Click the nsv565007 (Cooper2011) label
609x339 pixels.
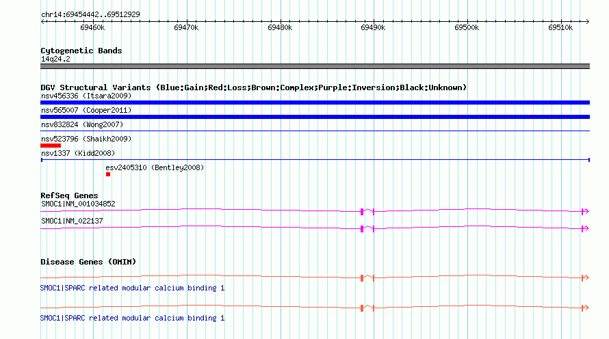[86, 110]
